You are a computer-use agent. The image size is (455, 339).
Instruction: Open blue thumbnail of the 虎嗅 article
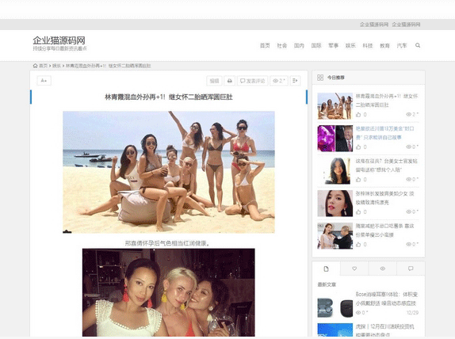[x=335, y=330]
